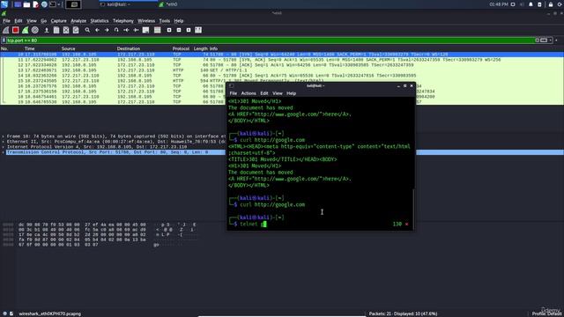
Task: Find a packet magnifier icon
Action: point(87,30)
